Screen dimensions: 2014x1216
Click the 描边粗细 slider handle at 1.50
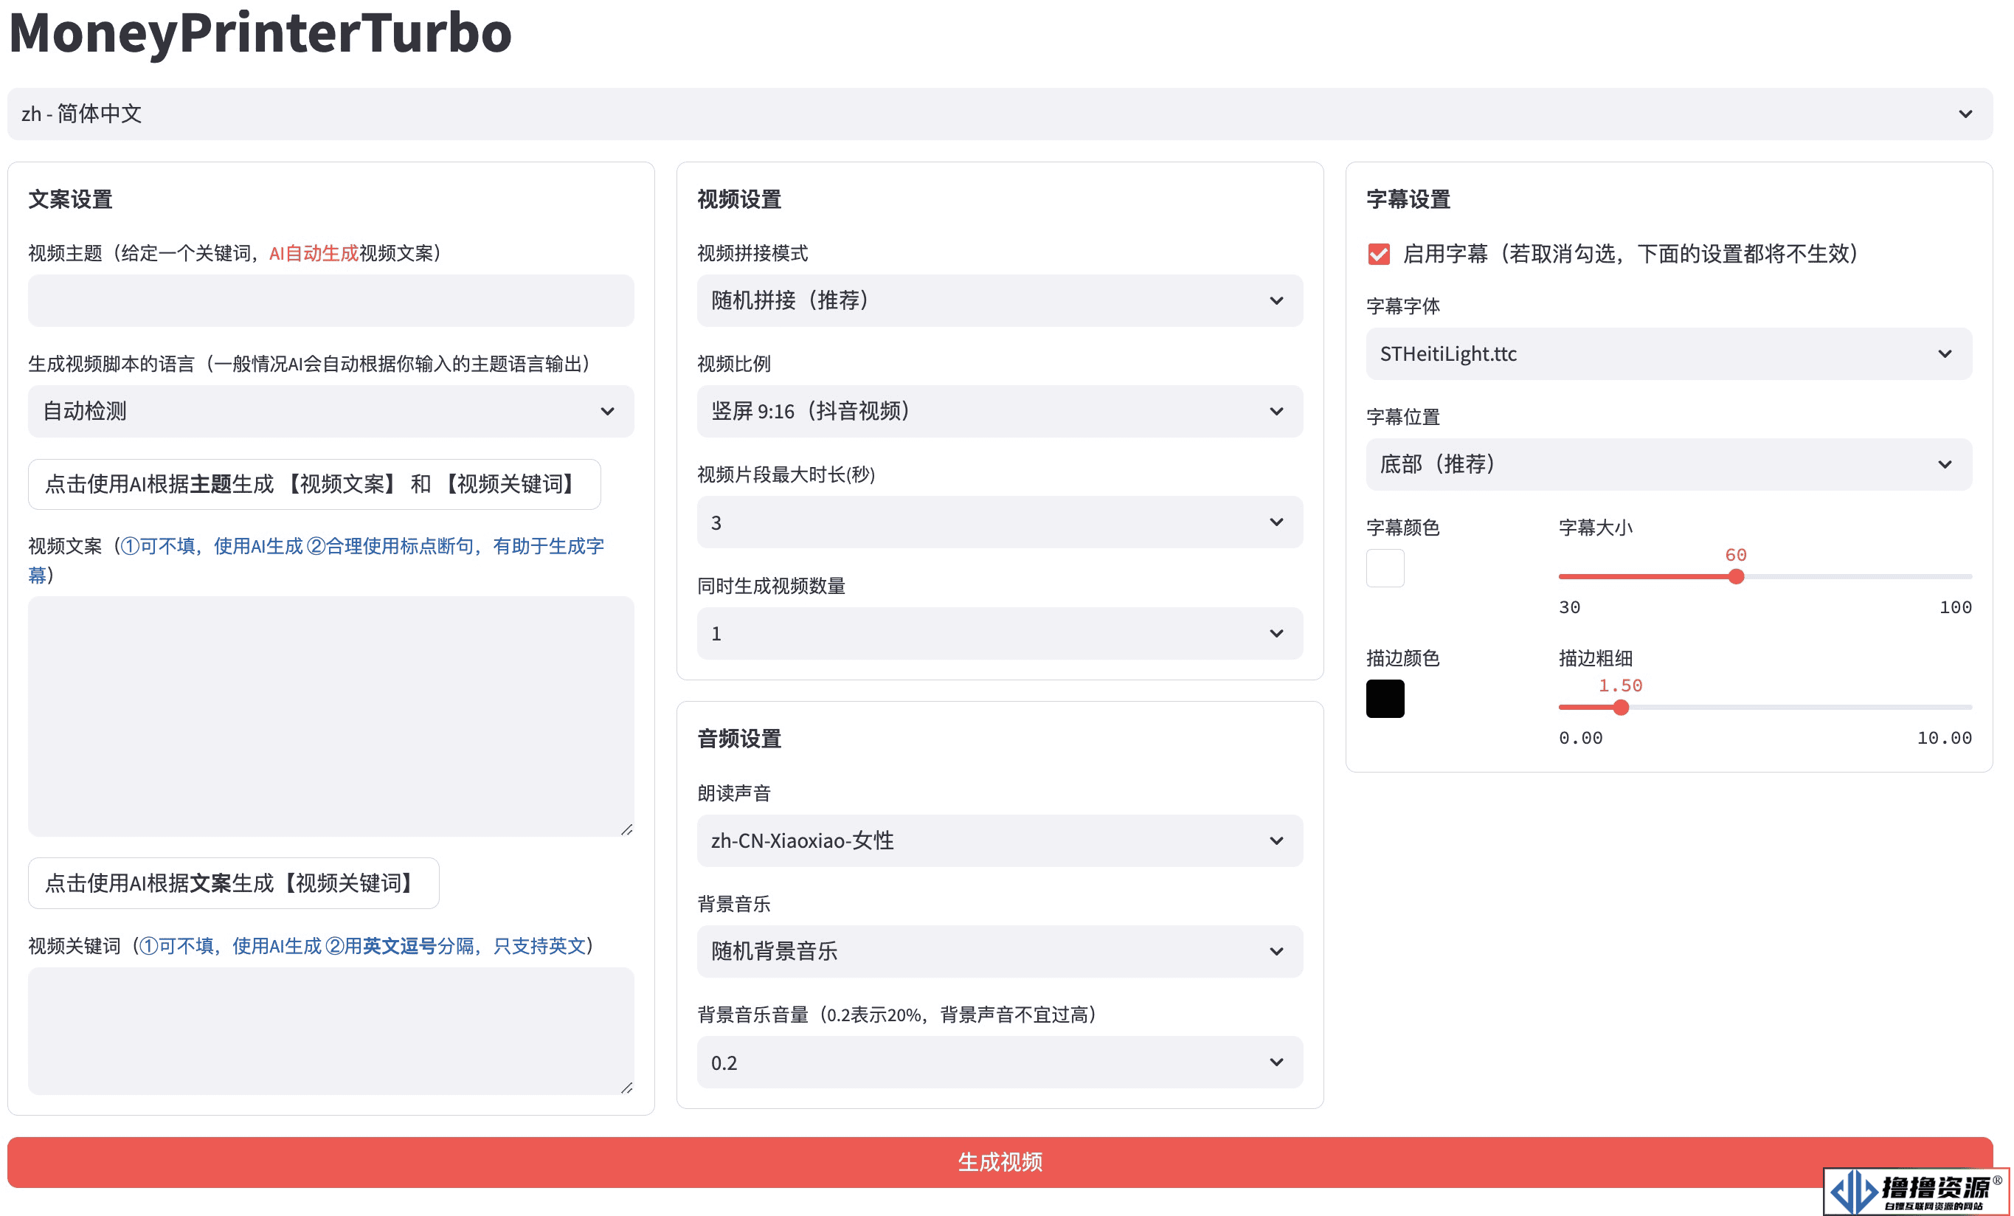click(1621, 708)
